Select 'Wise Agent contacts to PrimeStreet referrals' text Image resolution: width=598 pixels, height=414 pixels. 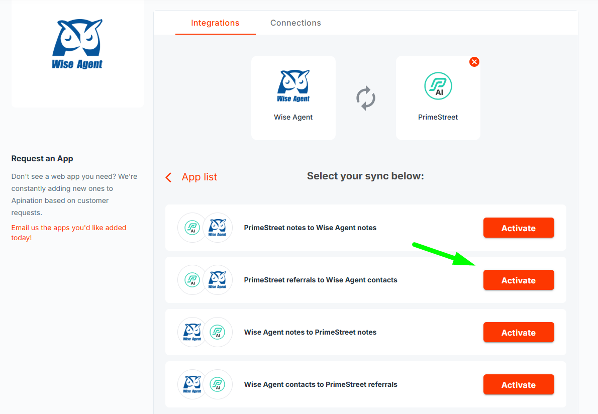tap(321, 384)
